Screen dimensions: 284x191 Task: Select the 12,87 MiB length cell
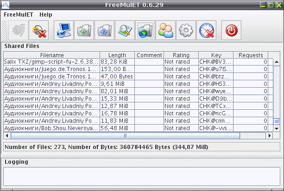click(117, 106)
